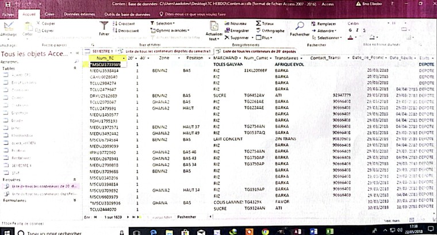
Task: Toggle italic text formatting
Action: pyautogui.click(x=358, y=30)
